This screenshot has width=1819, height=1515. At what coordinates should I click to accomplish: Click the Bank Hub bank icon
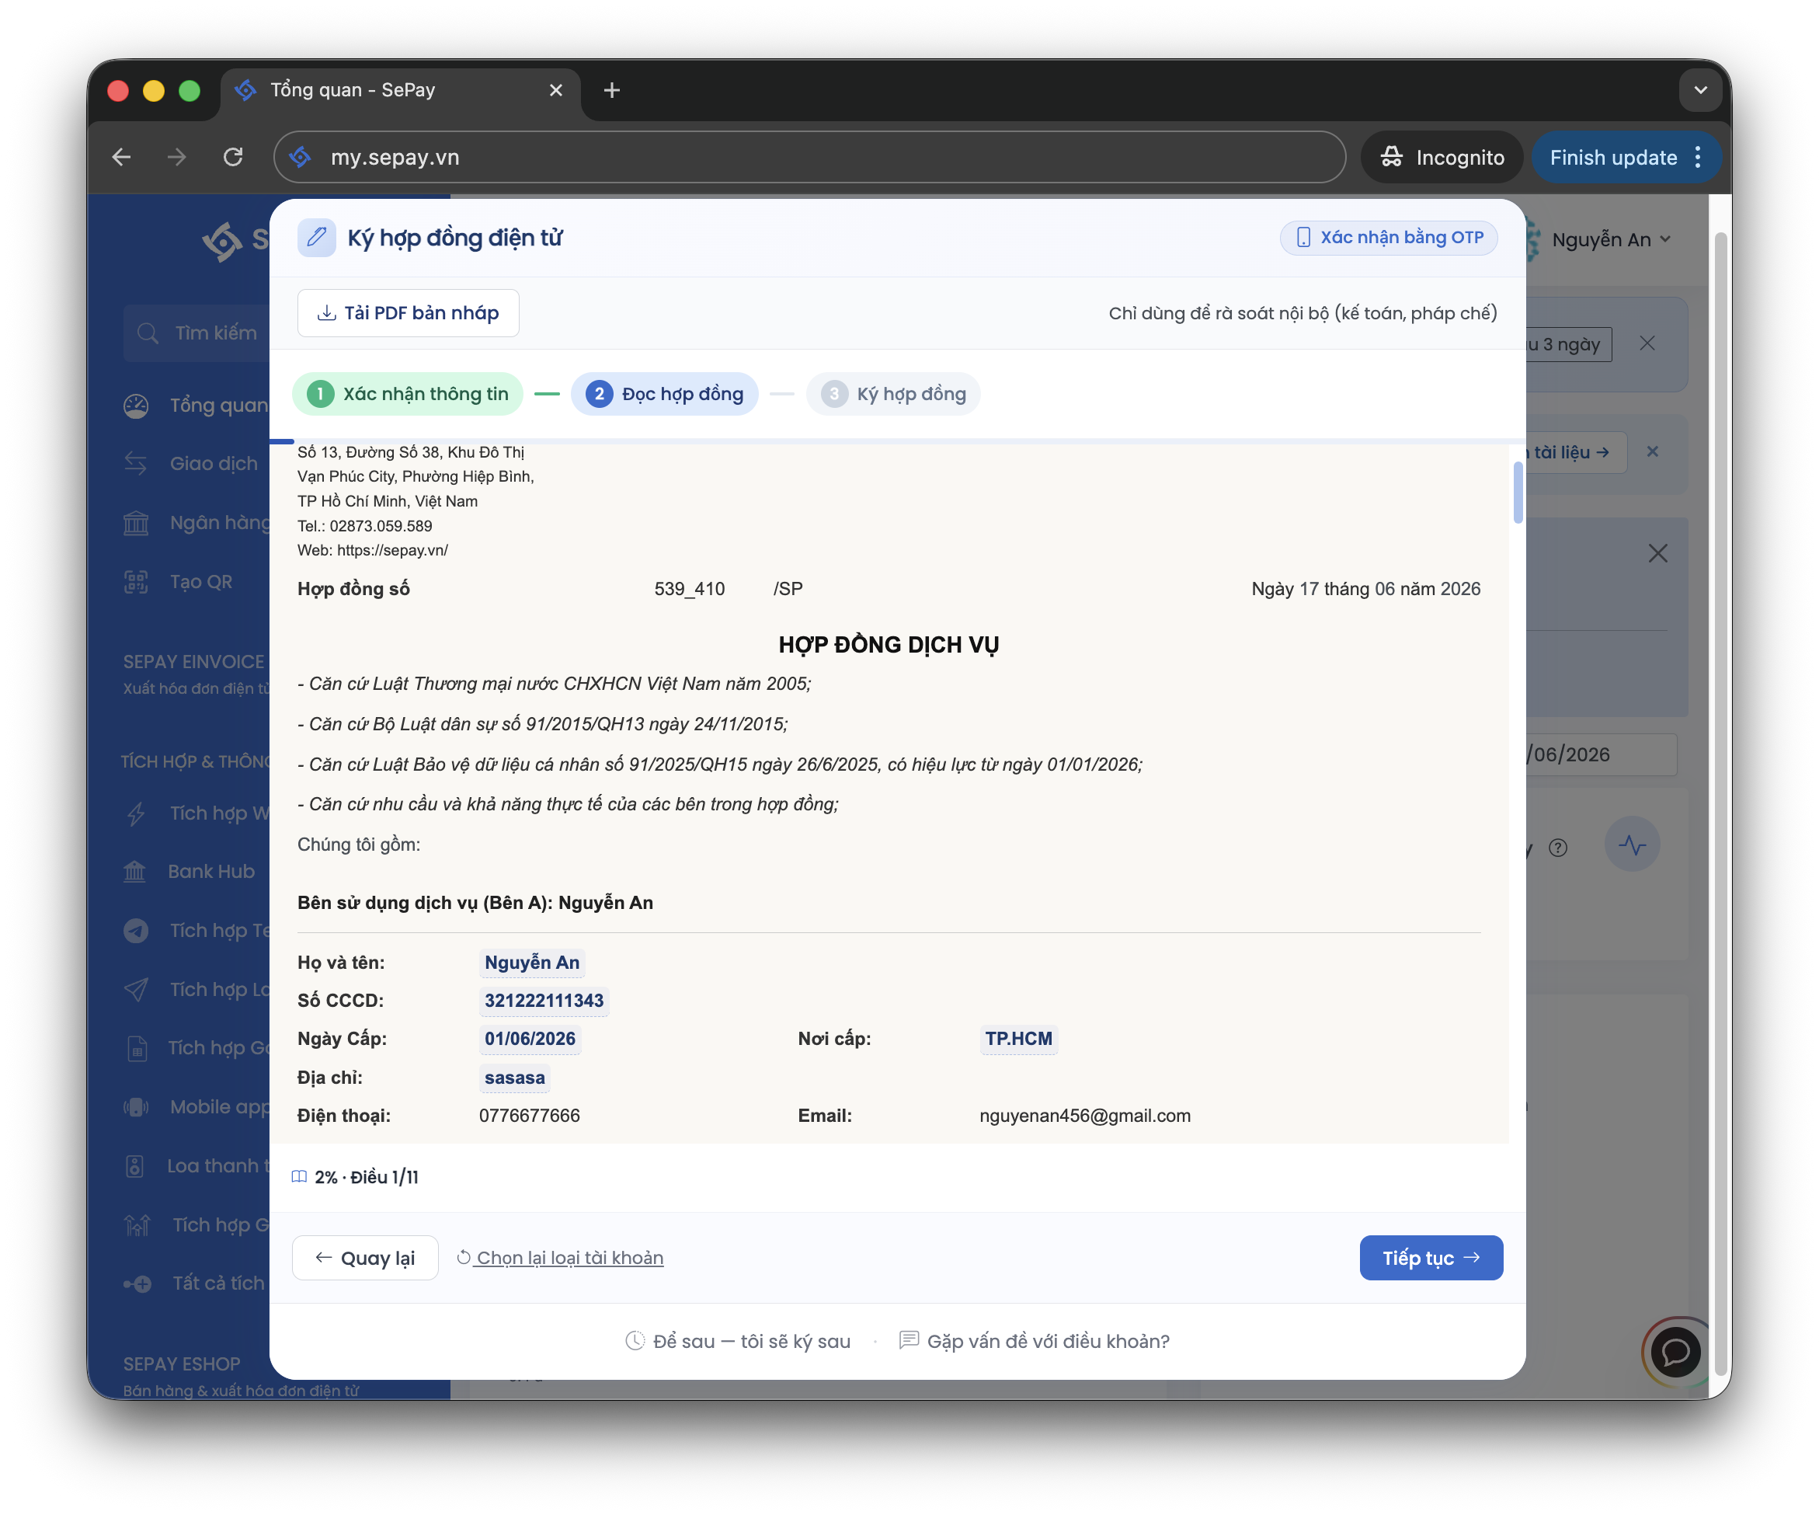click(135, 872)
